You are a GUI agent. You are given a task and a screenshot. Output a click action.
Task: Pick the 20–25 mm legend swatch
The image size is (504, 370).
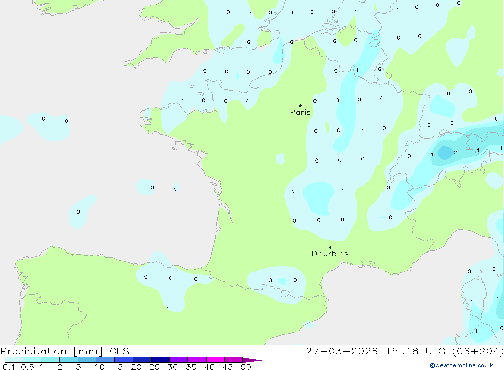pos(142,360)
